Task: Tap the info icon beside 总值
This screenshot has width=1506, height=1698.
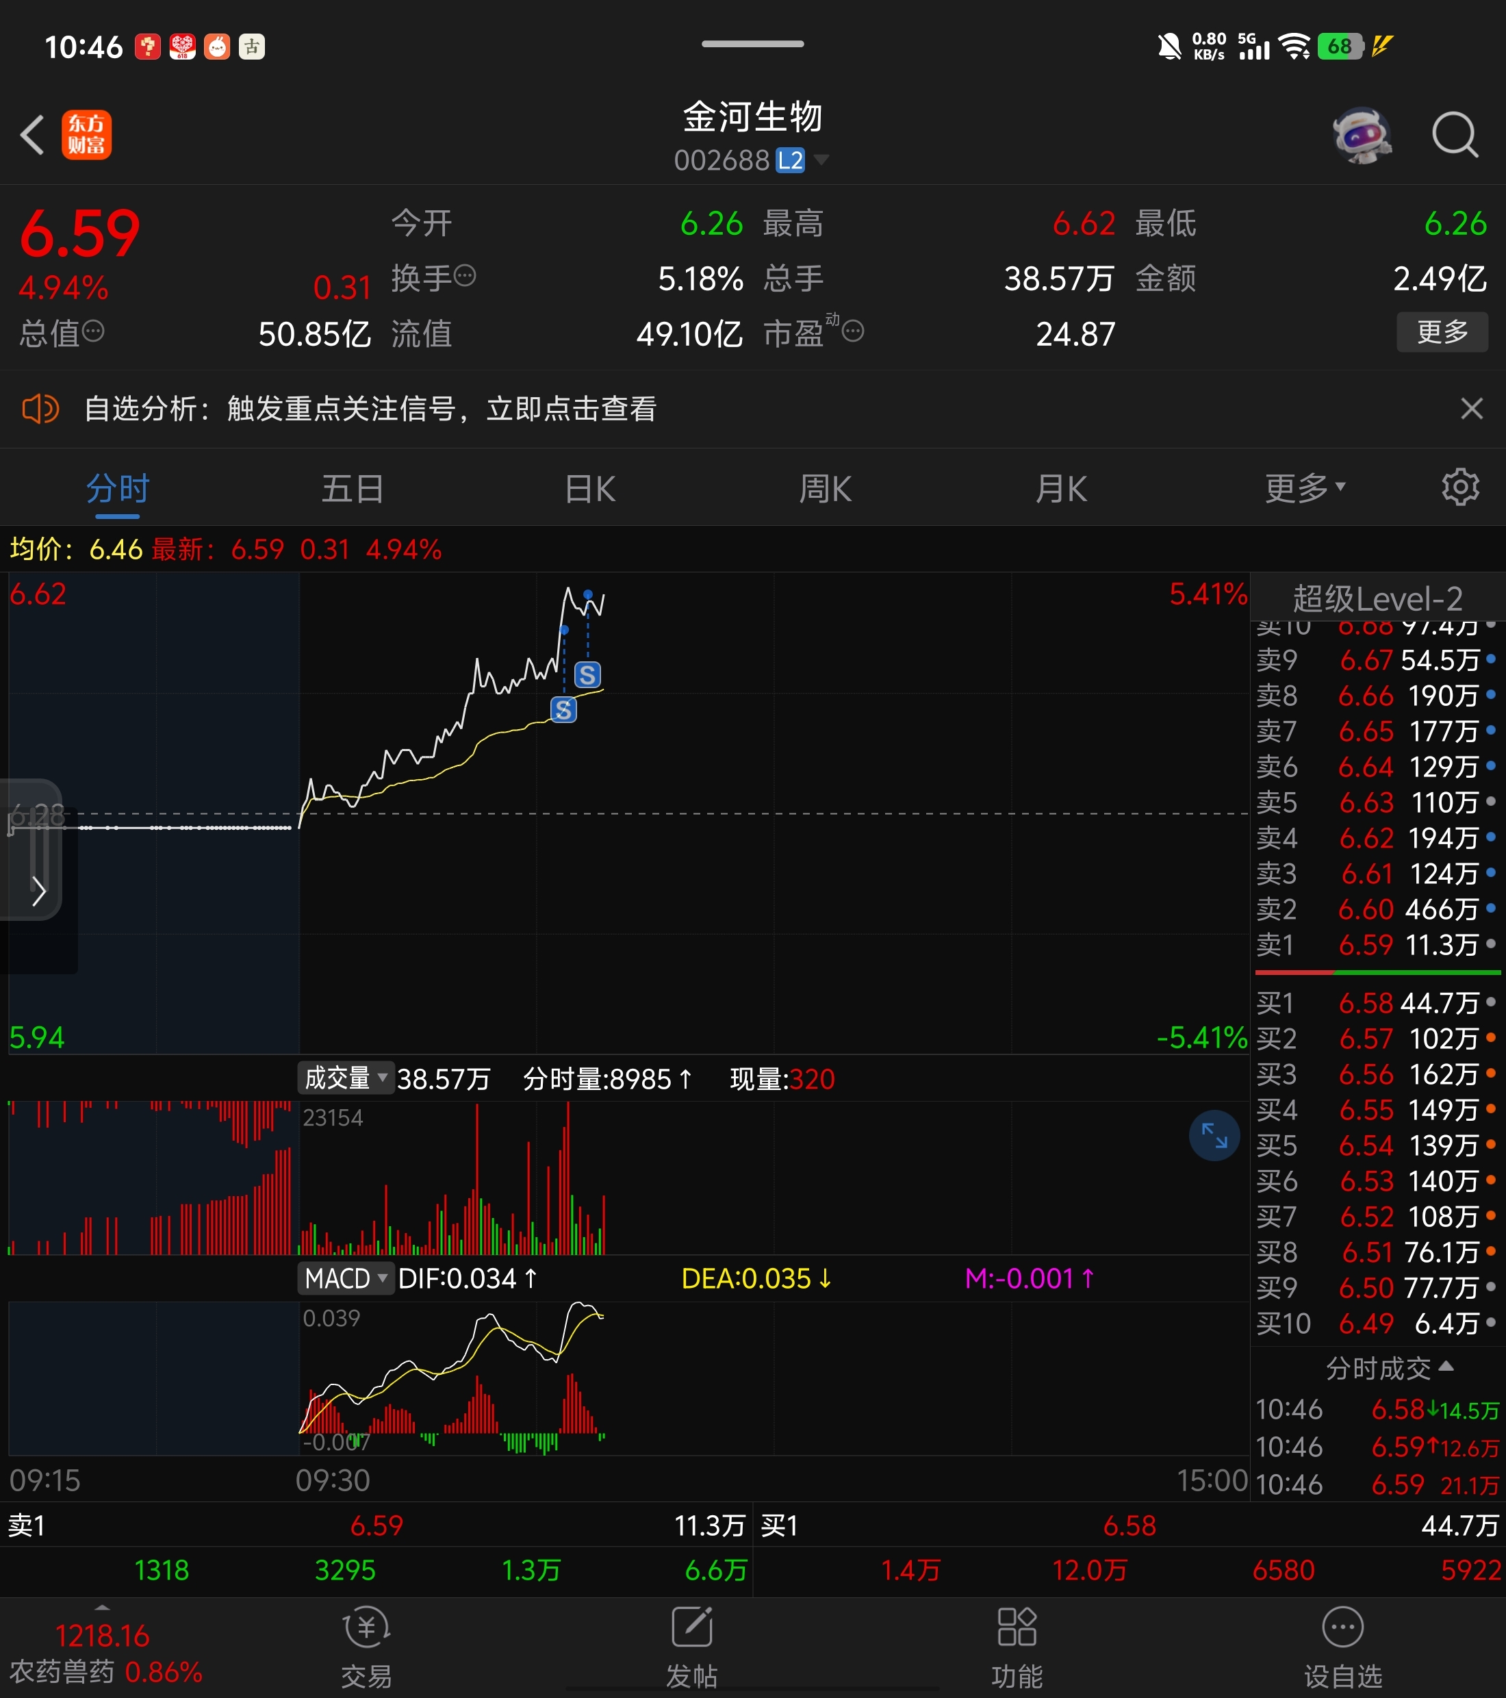Action: (x=93, y=331)
